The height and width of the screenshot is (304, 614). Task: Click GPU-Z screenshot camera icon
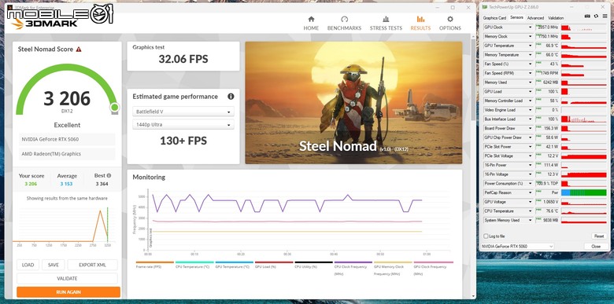[x=587, y=16]
